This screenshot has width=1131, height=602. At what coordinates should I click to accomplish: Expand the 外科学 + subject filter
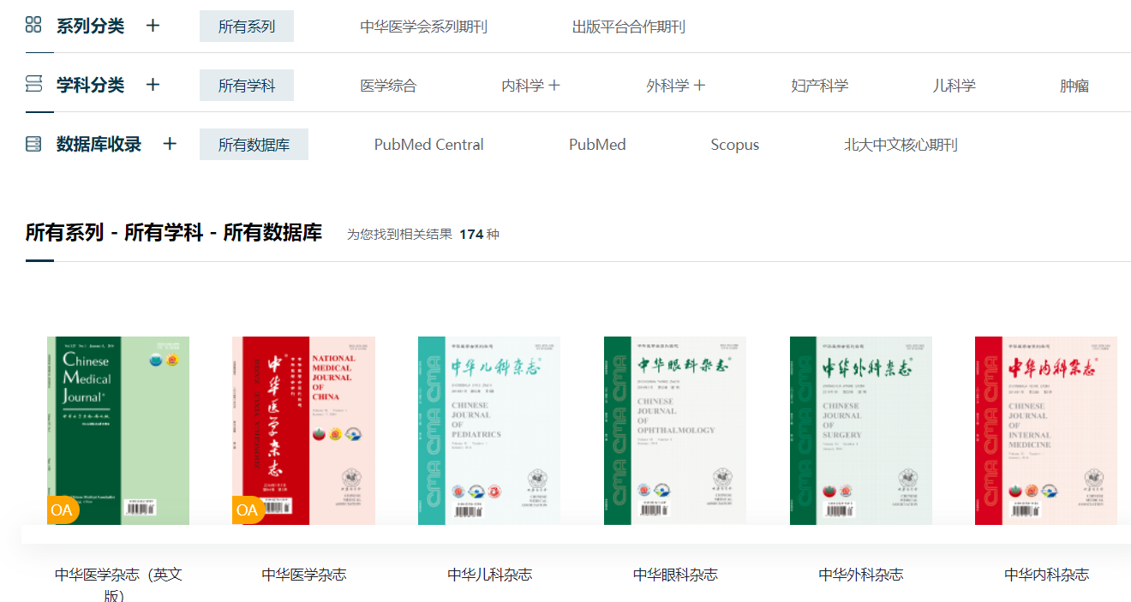pyautogui.click(x=676, y=86)
